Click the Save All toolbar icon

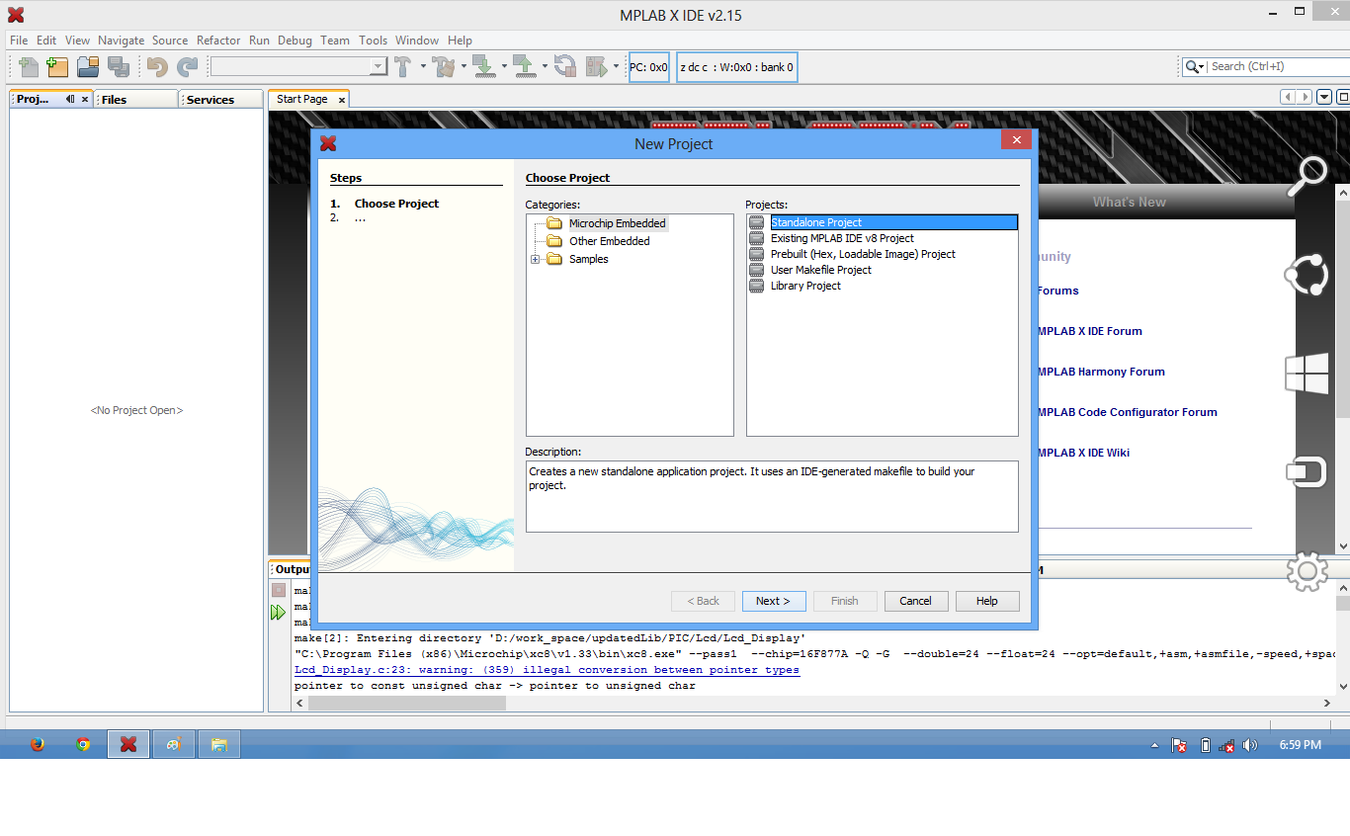coord(119,66)
